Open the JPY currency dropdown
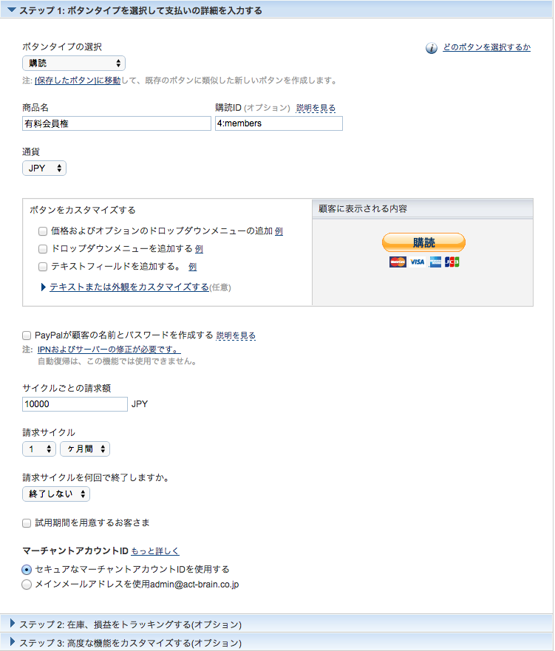The image size is (555, 651). [x=44, y=168]
